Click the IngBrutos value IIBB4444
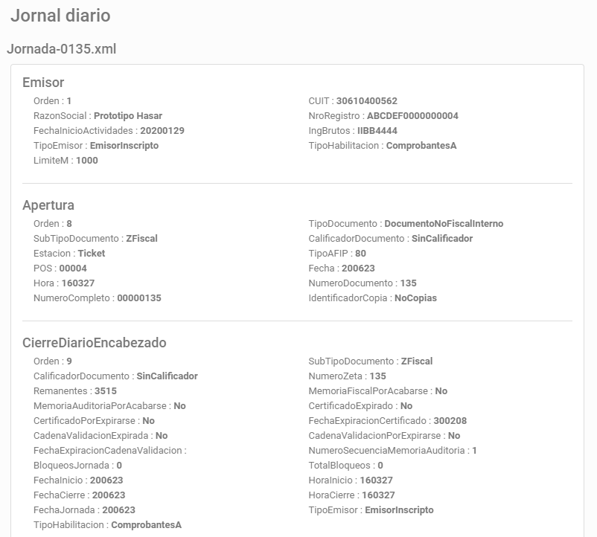 (x=377, y=130)
